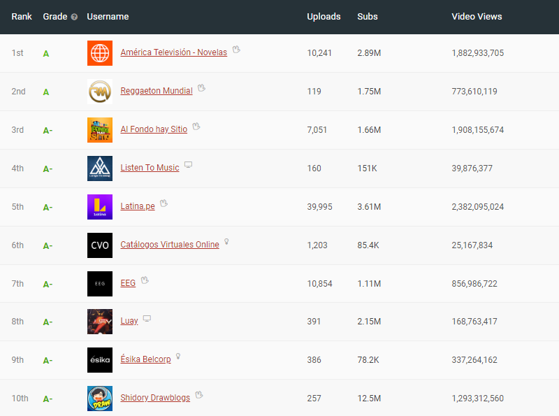
Task: Open the EEG channel link
Action: click(128, 283)
